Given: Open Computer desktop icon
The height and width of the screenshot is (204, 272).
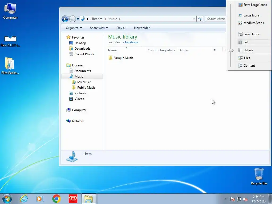Looking at the screenshot, I should pos(10,11).
